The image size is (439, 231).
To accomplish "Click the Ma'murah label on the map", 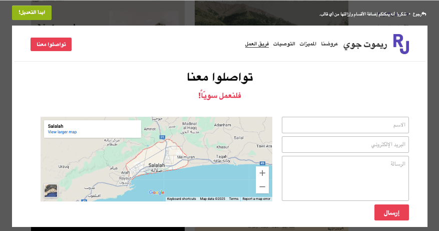I will 186,157.
